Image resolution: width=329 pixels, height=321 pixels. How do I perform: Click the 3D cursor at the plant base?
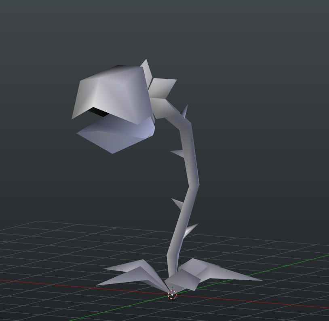172,295
